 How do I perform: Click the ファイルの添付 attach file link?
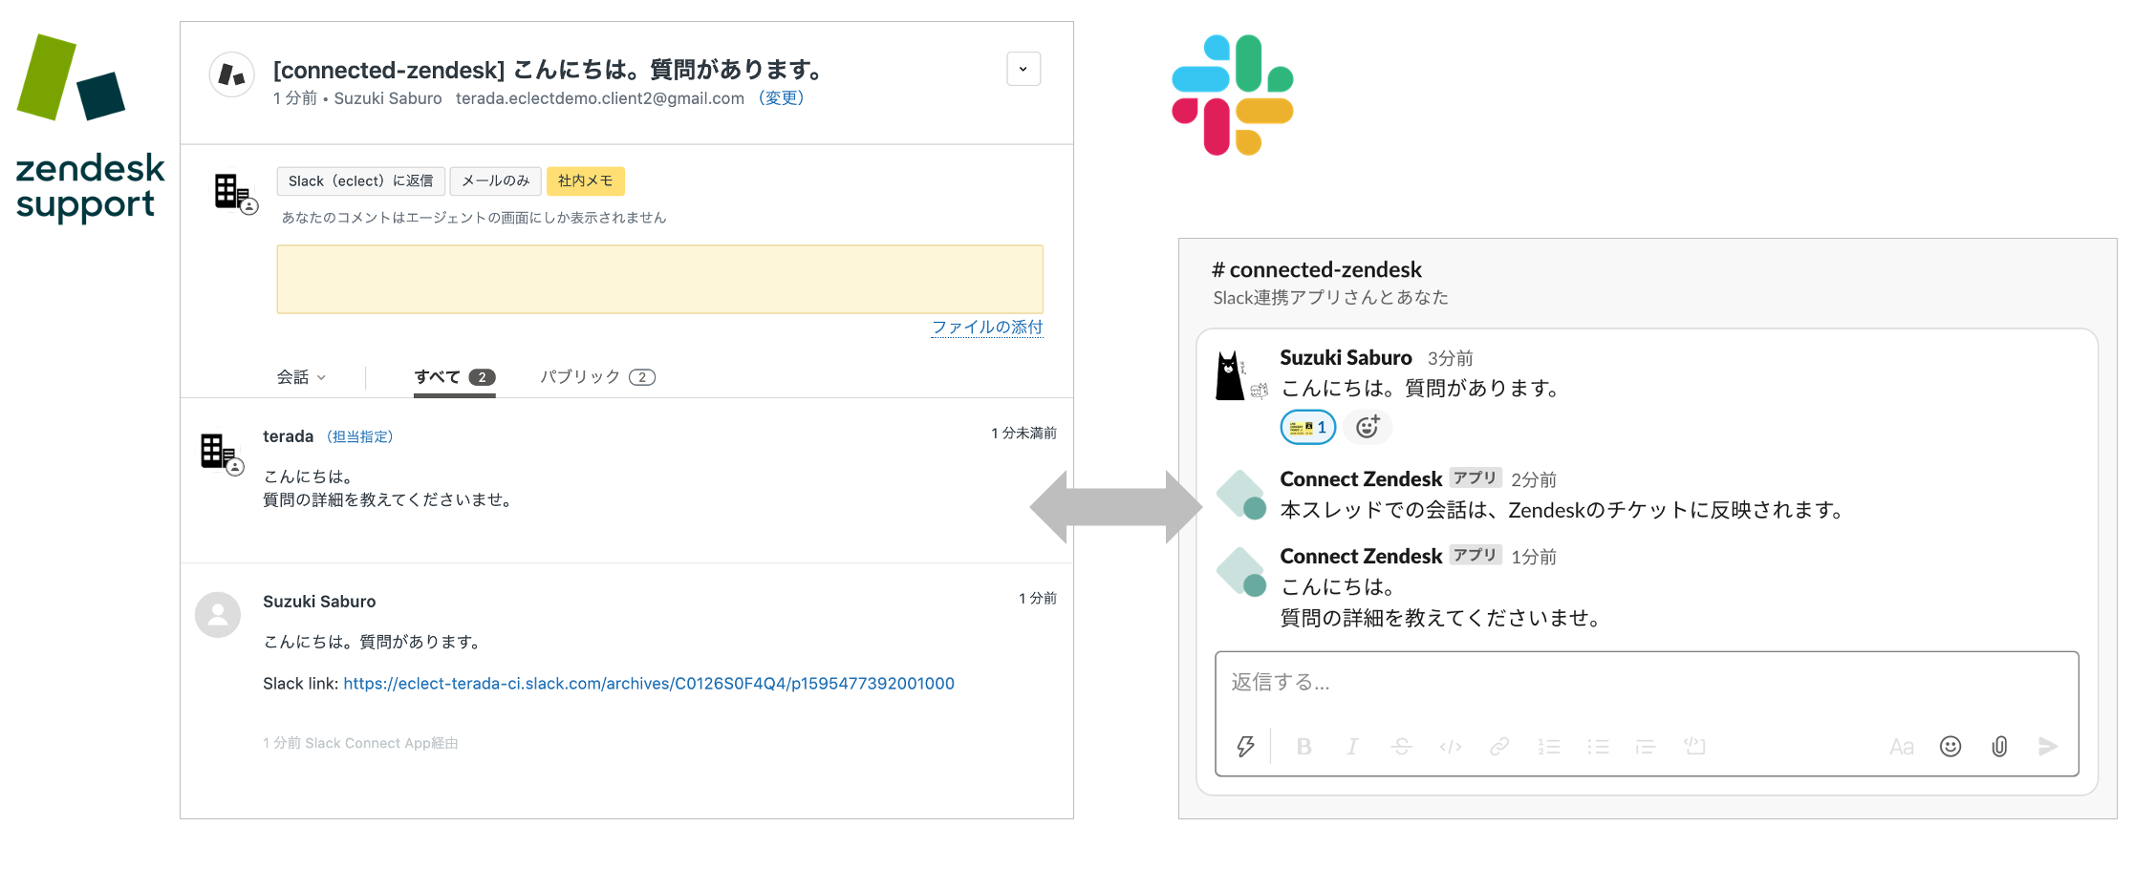pos(987,327)
